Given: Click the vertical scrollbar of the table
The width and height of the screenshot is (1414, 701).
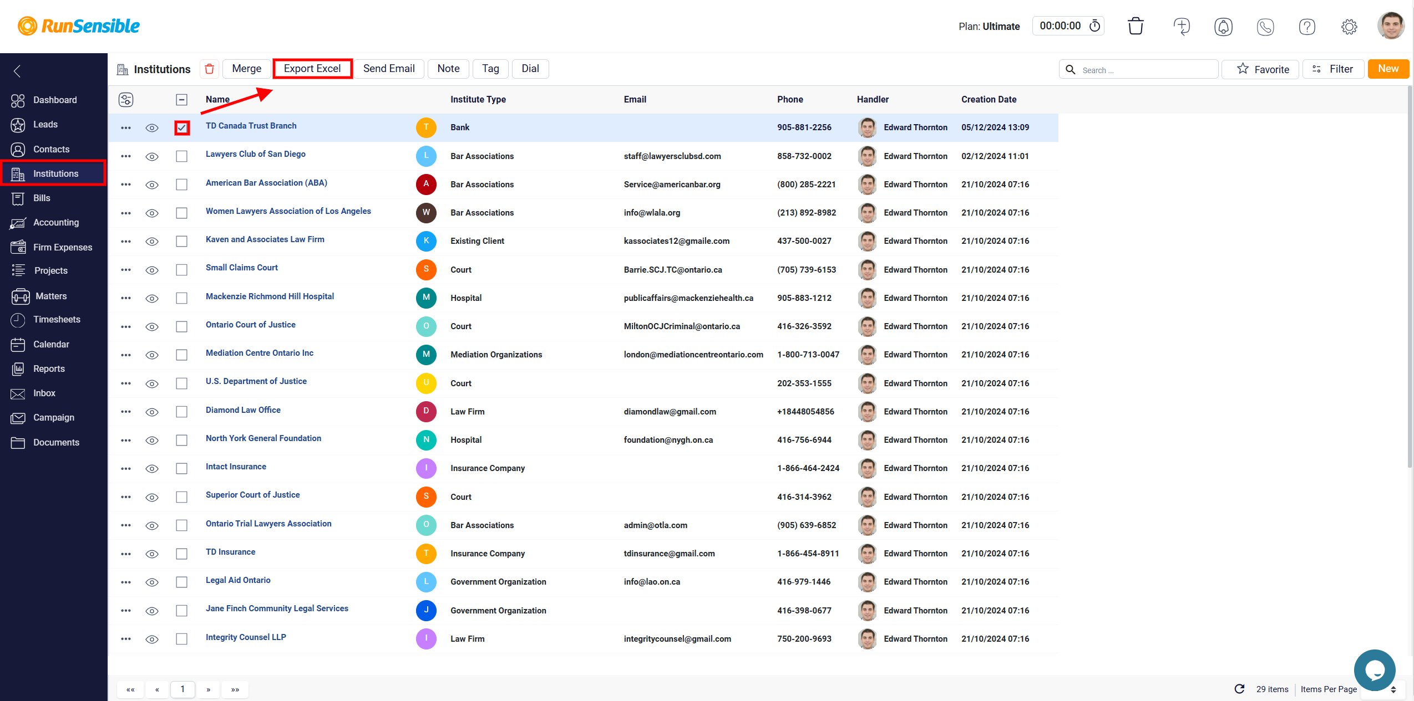Looking at the screenshot, I should pyautogui.click(x=1410, y=277).
